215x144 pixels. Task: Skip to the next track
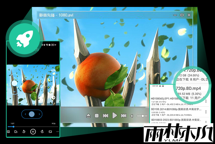point(123,116)
